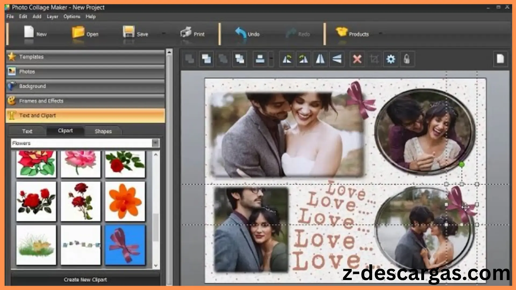Image resolution: width=516 pixels, height=290 pixels.
Task: Select the tall red rose stem clipart
Action: pyautogui.click(x=81, y=201)
